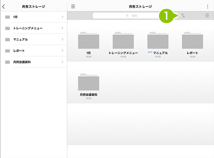
Task: Click the folder icon beside 月例会議資料 in sidebar
Action: pyautogui.click(x=8, y=62)
